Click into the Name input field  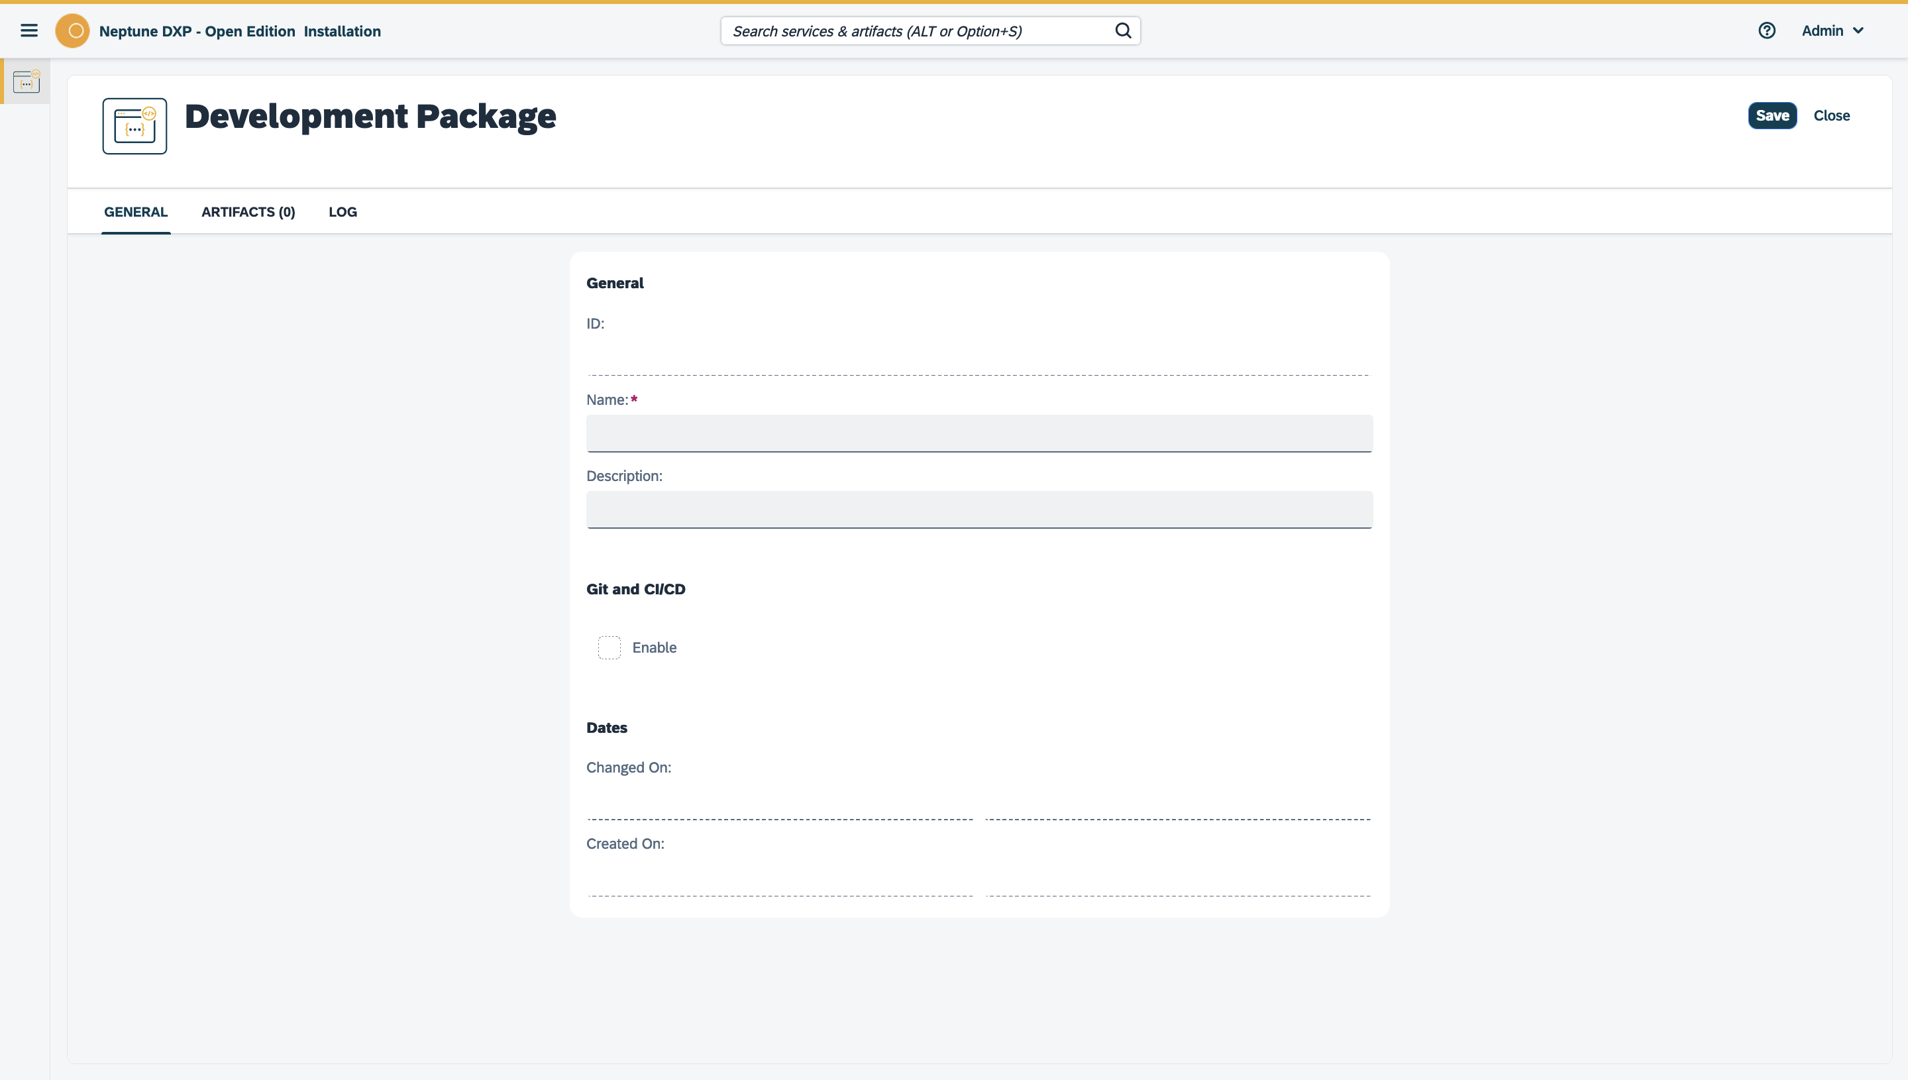pos(979,433)
